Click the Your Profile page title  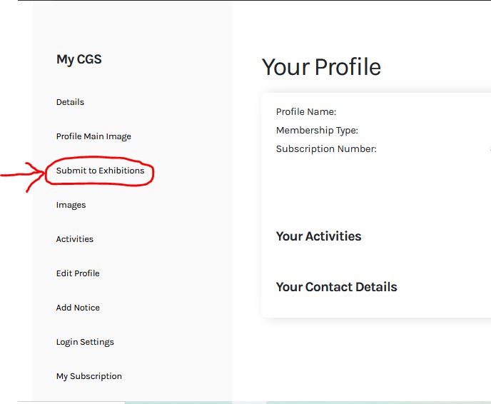pyautogui.click(x=321, y=67)
